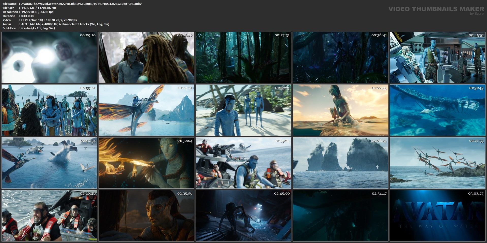Click the flock of flyers thumbnail 02:17:35
Screen dimensions: 487x243
pos(437,163)
